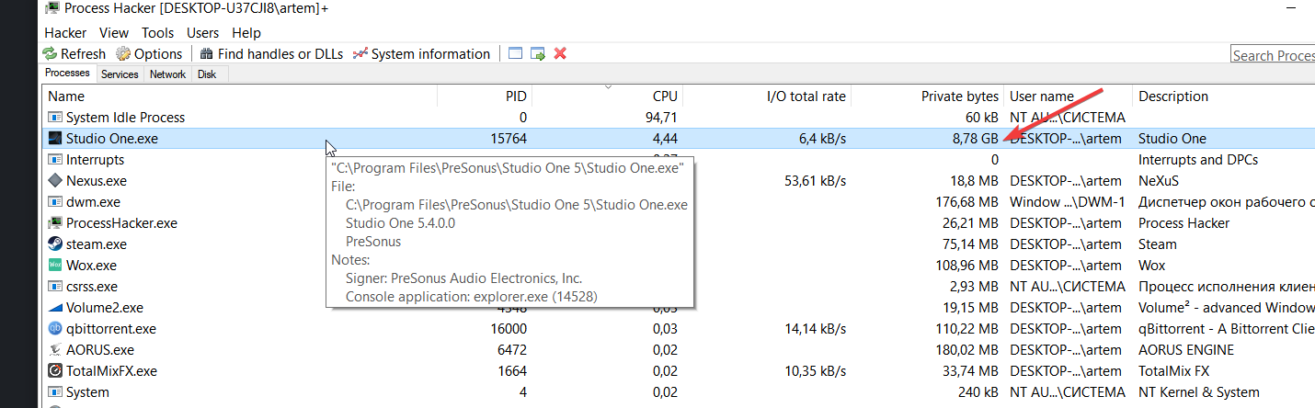Switch to the Network tab
This screenshot has width=1315, height=408.
[167, 74]
